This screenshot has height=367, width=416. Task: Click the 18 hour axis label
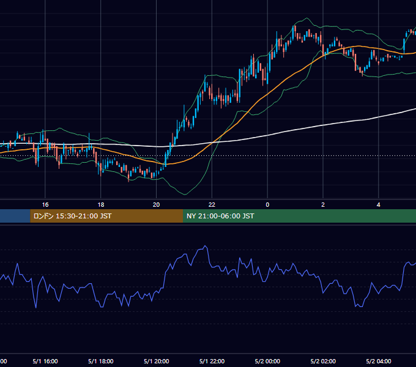101,205
